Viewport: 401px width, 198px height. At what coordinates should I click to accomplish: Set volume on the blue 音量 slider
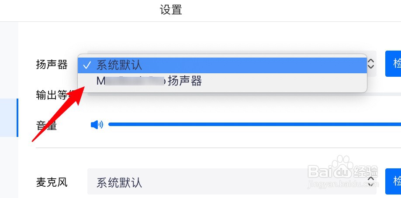pos(255,124)
